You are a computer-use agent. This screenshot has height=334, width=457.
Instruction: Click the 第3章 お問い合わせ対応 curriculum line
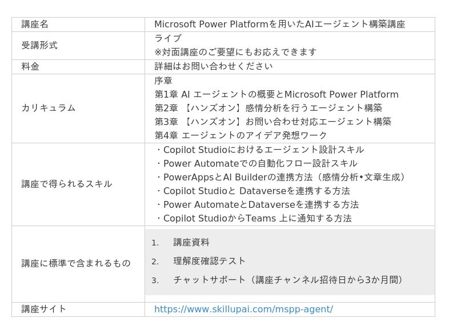pyautogui.click(x=273, y=122)
